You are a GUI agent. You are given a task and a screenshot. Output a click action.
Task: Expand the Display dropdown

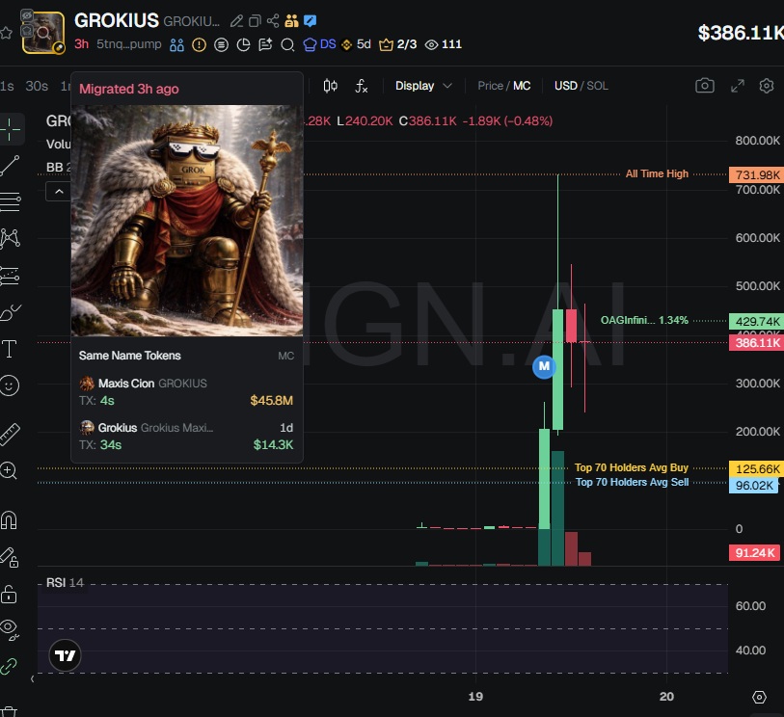pos(423,86)
